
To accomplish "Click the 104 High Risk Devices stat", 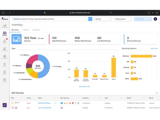I will pyautogui.click(x=59, y=39).
